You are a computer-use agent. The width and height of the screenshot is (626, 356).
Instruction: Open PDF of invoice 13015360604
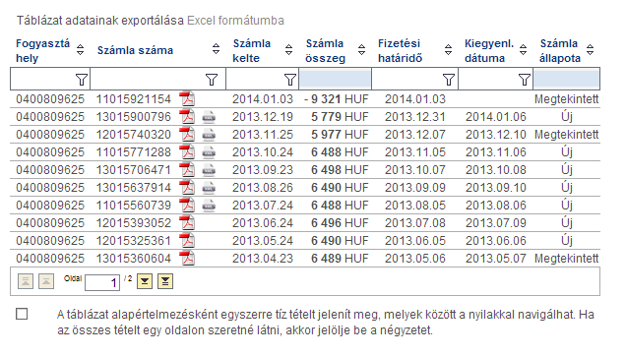tap(187, 259)
